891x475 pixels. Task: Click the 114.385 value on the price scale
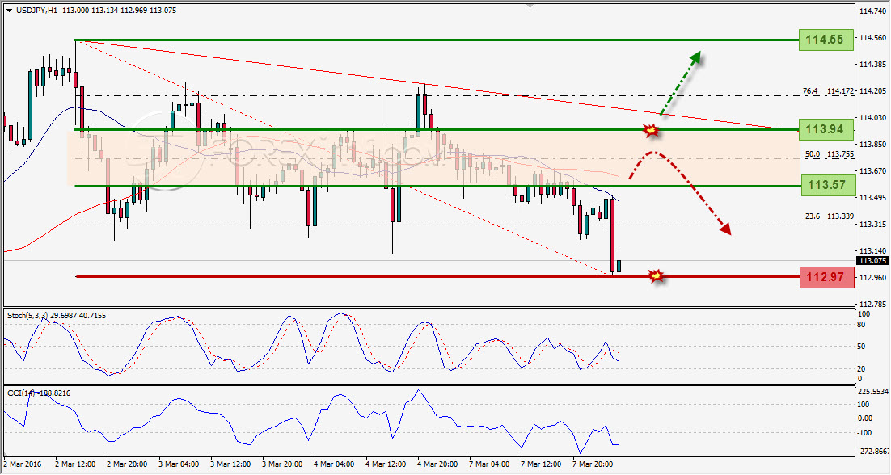[x=873, y=64]
